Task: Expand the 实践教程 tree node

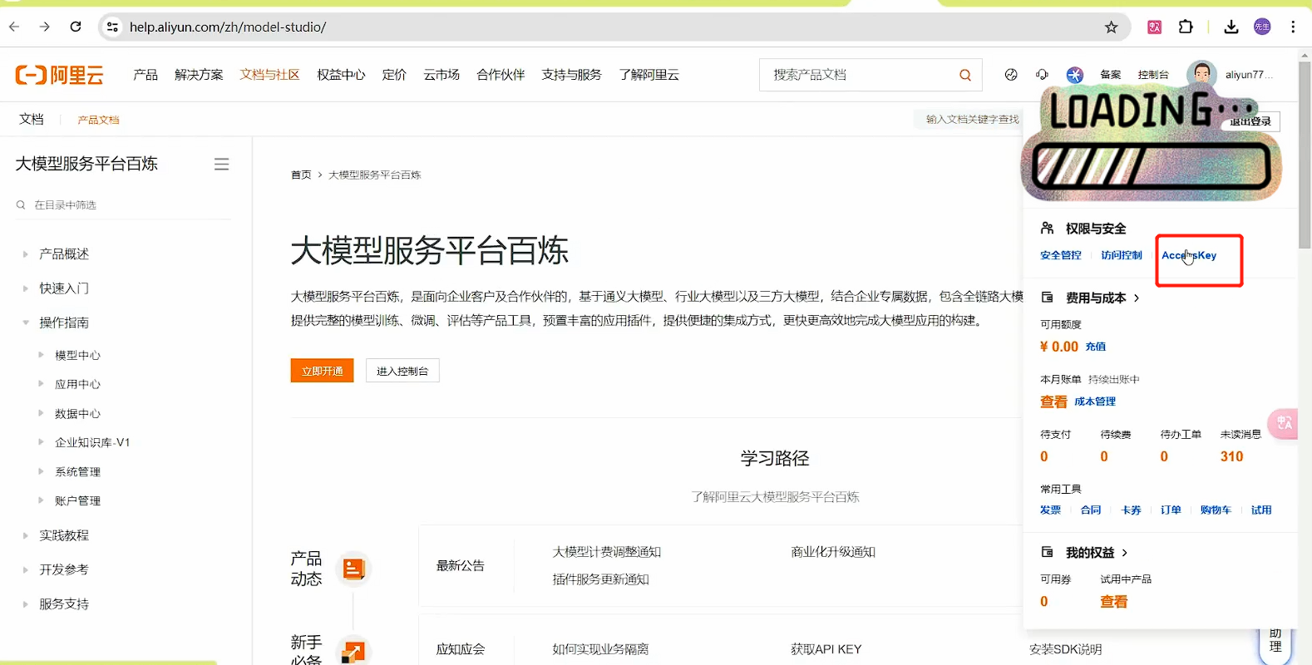Action: pos(25,535)
